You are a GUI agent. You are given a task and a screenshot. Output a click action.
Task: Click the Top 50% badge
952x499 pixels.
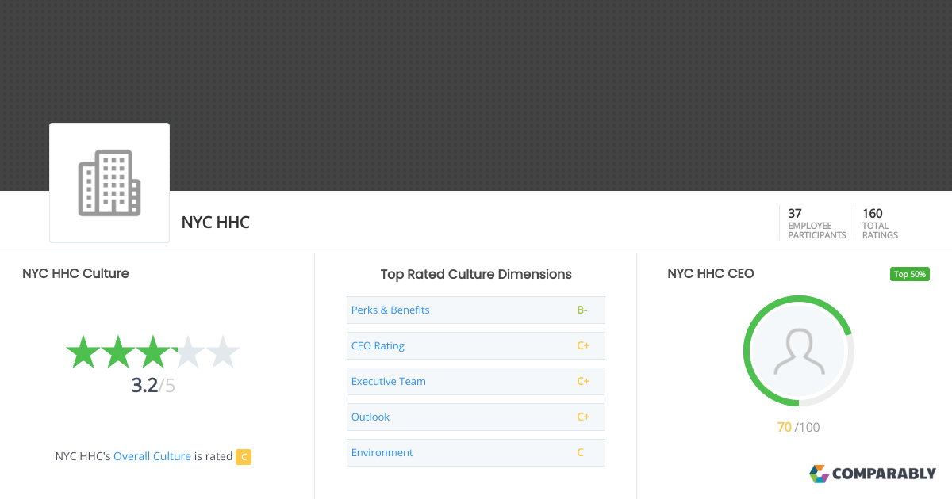pos(909,273)
